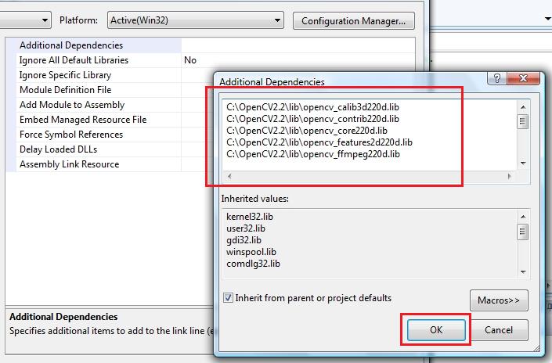Open the Platform Active(Win32) dropdown
The height and width of the screenshot is (363, 552).
click(196, 20)
